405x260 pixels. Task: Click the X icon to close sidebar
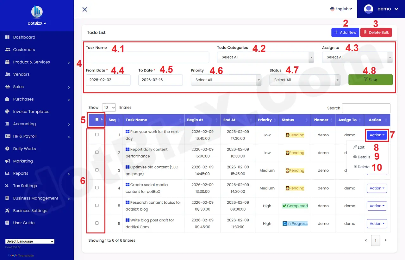tap(85, 9)
